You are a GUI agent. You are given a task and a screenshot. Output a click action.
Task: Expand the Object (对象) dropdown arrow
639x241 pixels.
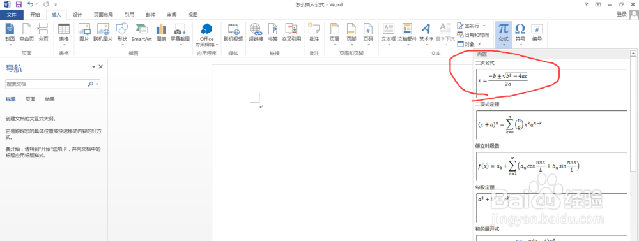(479, 44)
